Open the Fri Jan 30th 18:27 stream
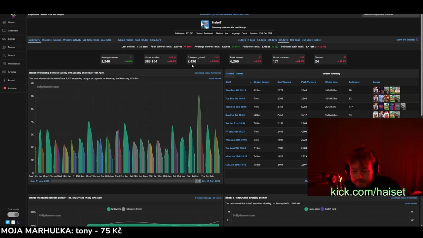423x238 pixels. pyautogui.click(x=235, y=132)
